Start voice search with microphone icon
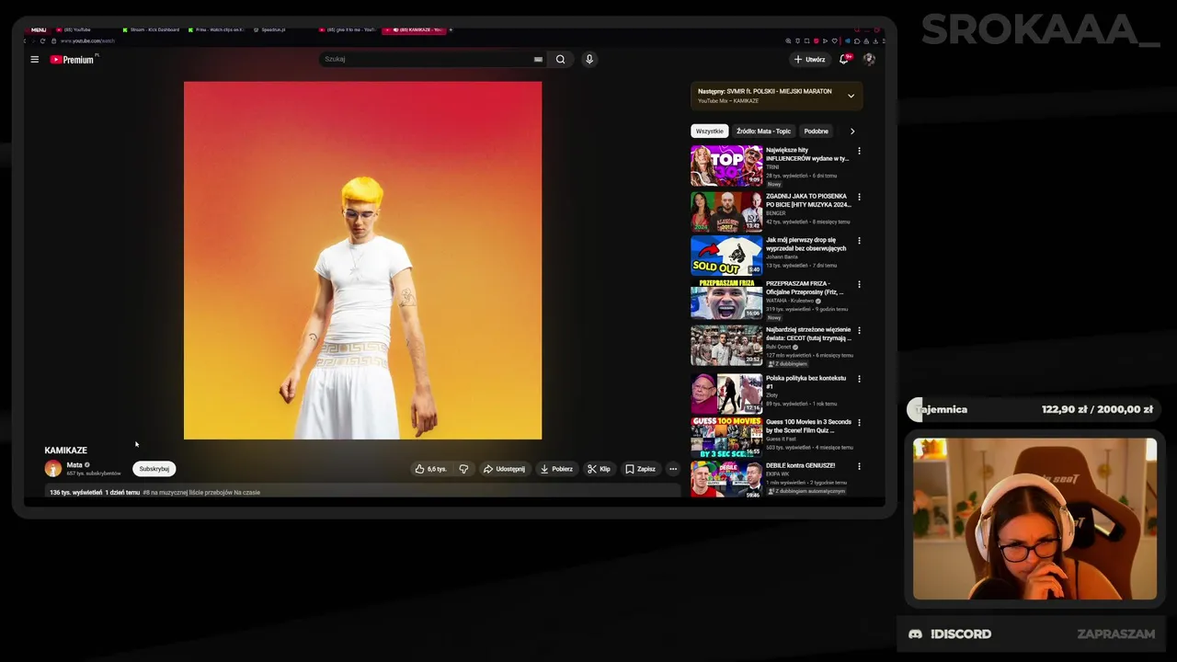The width and height of the screenshot is (1177, 662). (x=589, y=59)
